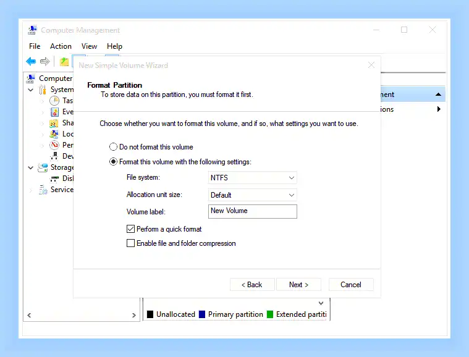
Task: Click the Storage node icon
Action: click(x=43, y=167)
